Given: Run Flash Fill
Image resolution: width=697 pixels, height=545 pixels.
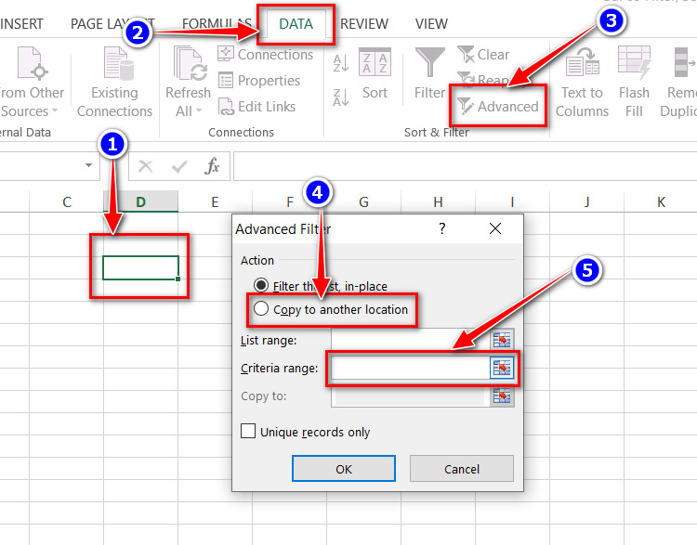Looking at the screenshot, I should click(634, 83).
